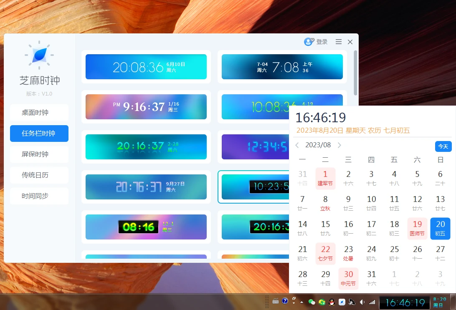Click the user avatar login icon
The height and width of the screenshot is (310, 456).
point(309,42)
